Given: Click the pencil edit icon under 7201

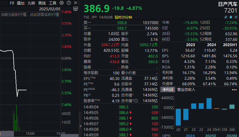Looking at the screenshot, I should 226,17.
